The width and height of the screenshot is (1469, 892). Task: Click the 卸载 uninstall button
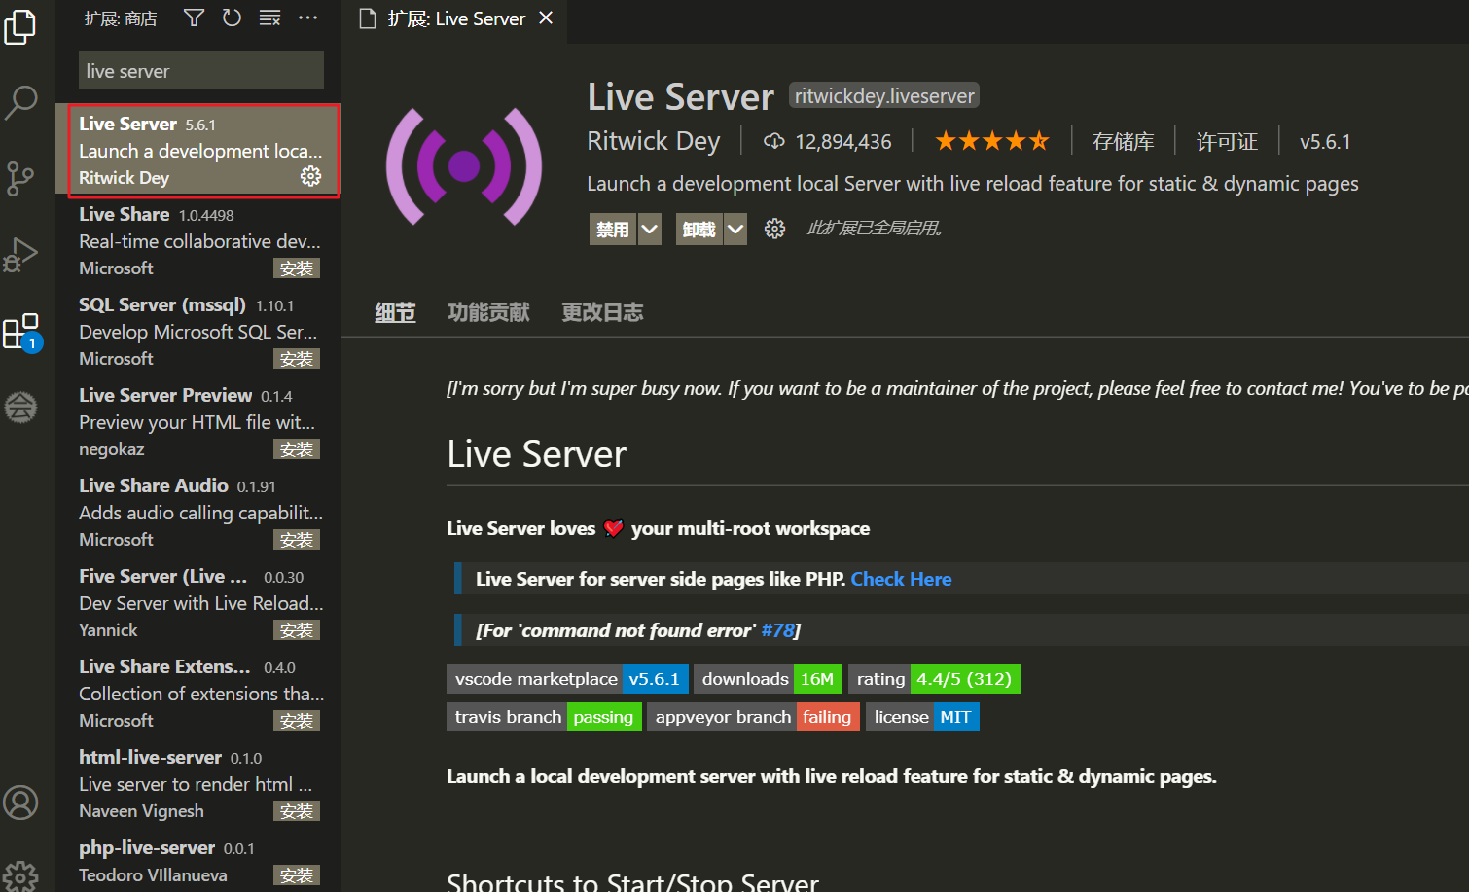(699, 230)
